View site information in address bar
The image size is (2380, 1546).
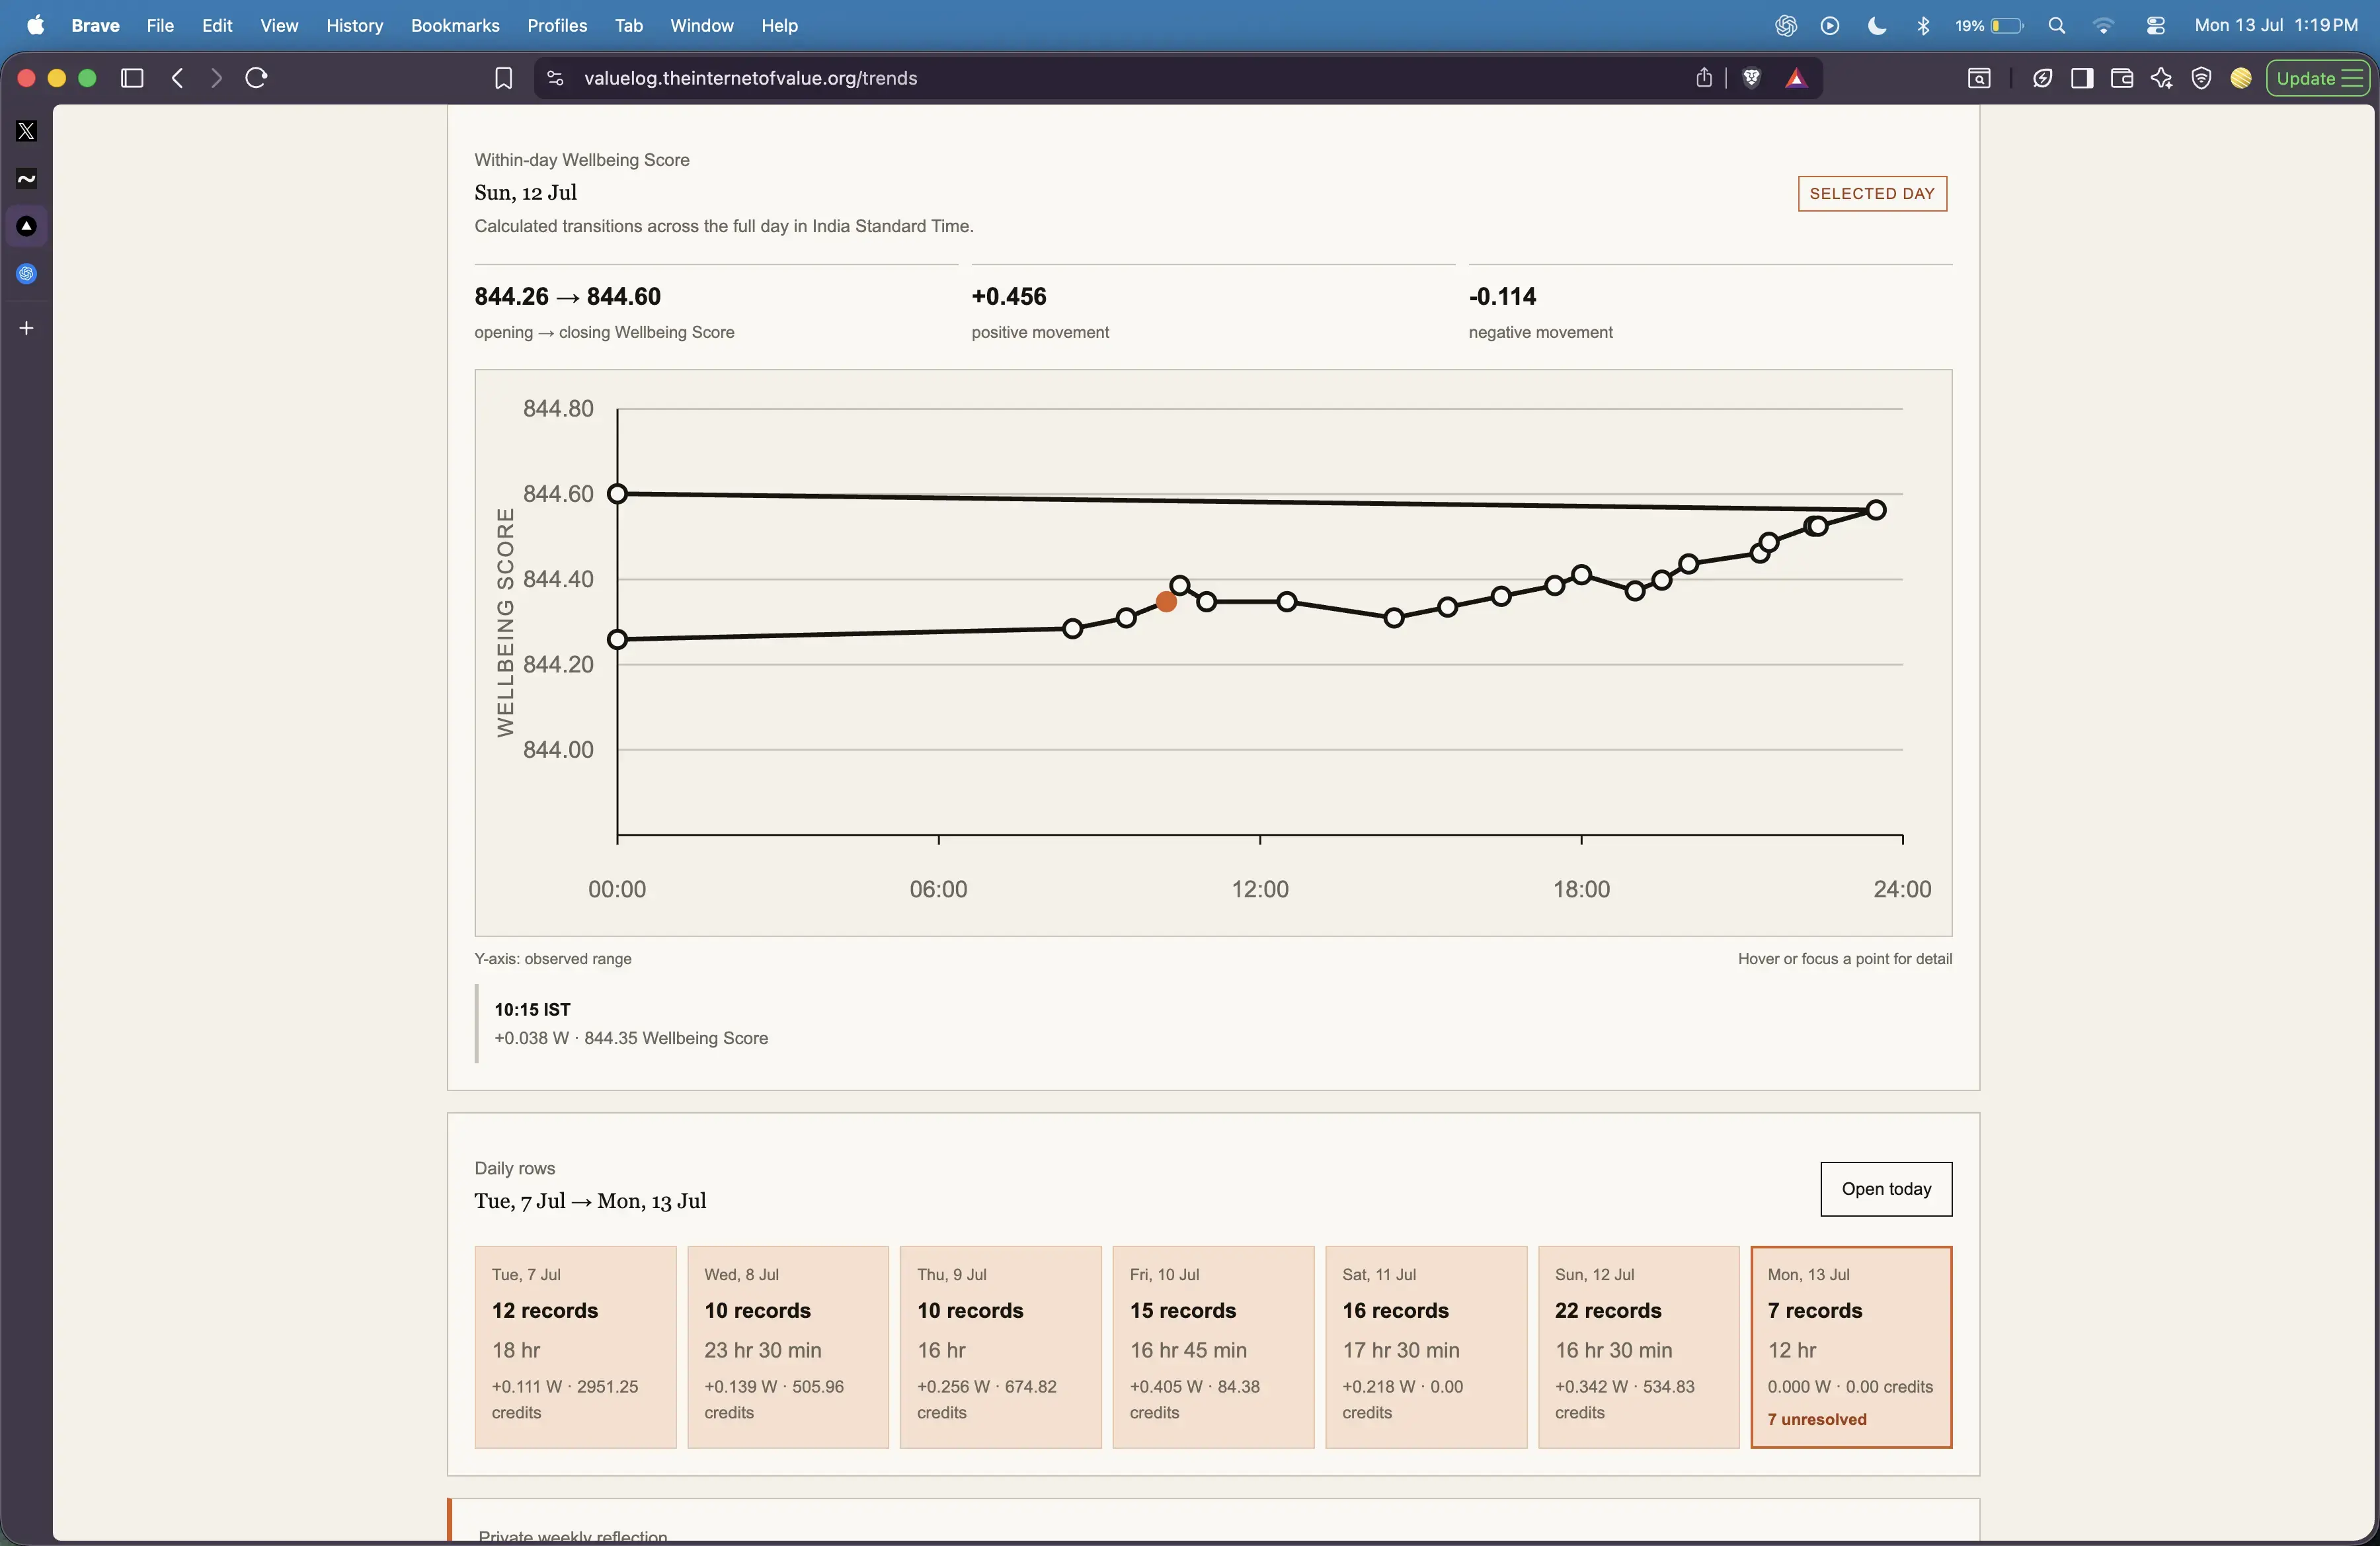tap(556, 78)
